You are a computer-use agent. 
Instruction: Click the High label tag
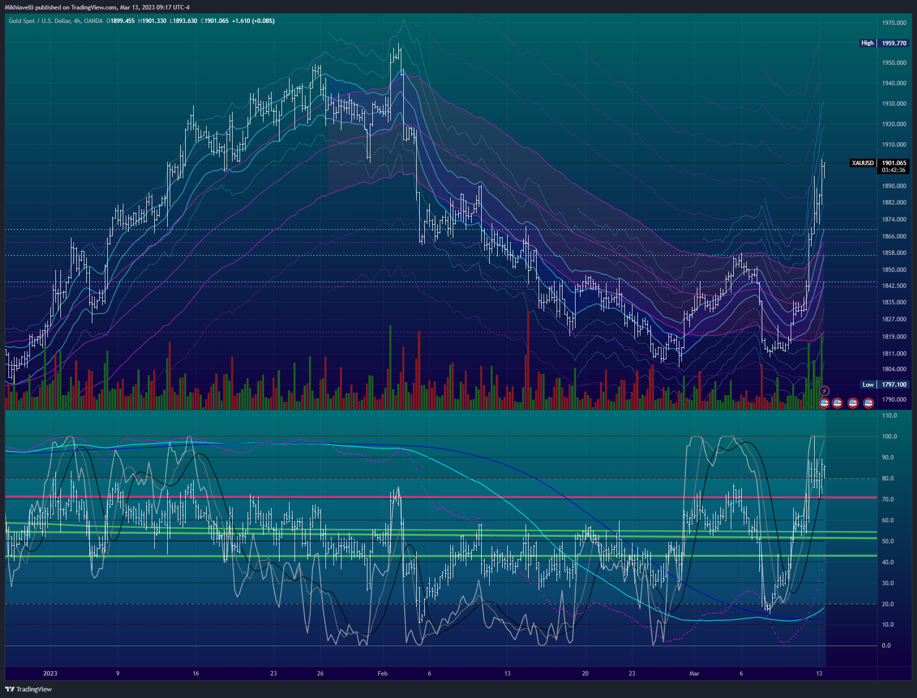[868, 43]
